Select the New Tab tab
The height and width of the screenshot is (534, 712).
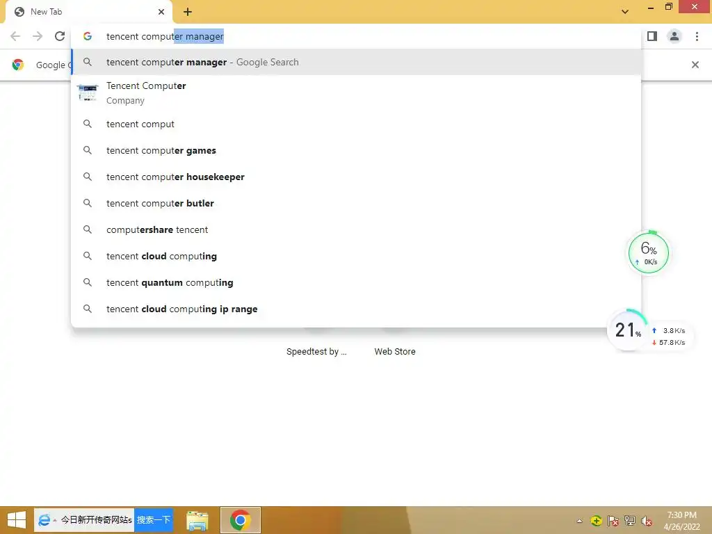click(x=89, y=12)
